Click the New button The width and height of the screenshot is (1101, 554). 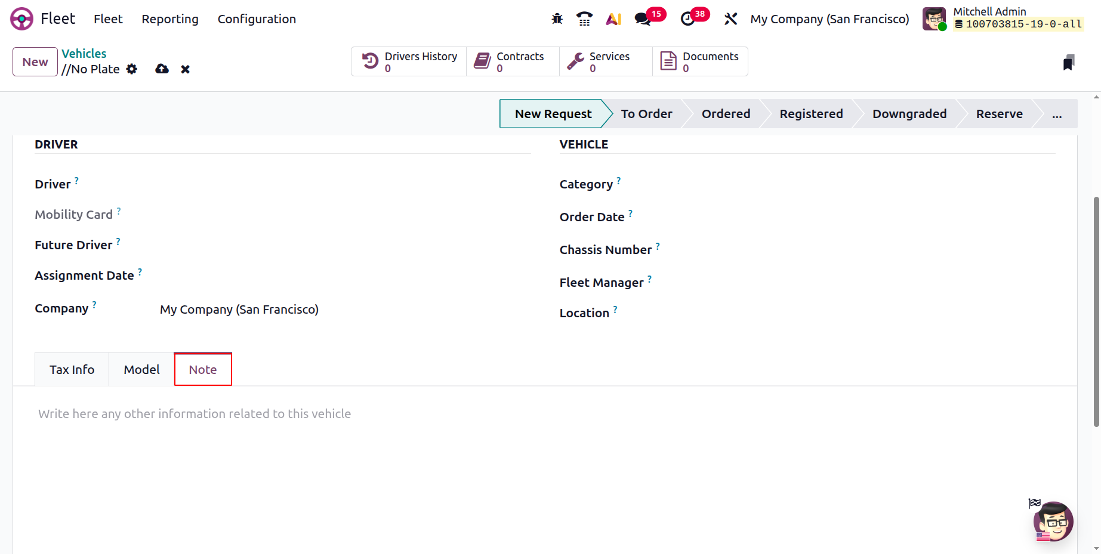click(x=35, y=62)
